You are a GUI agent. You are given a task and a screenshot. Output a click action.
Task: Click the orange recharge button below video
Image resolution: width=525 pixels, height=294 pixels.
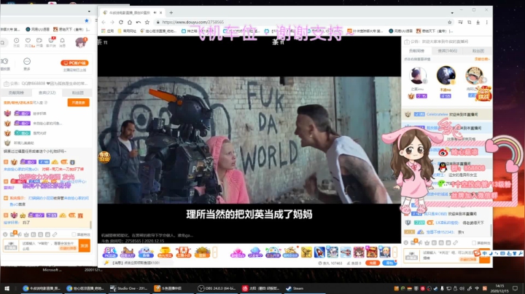click(x=373, y=263)
